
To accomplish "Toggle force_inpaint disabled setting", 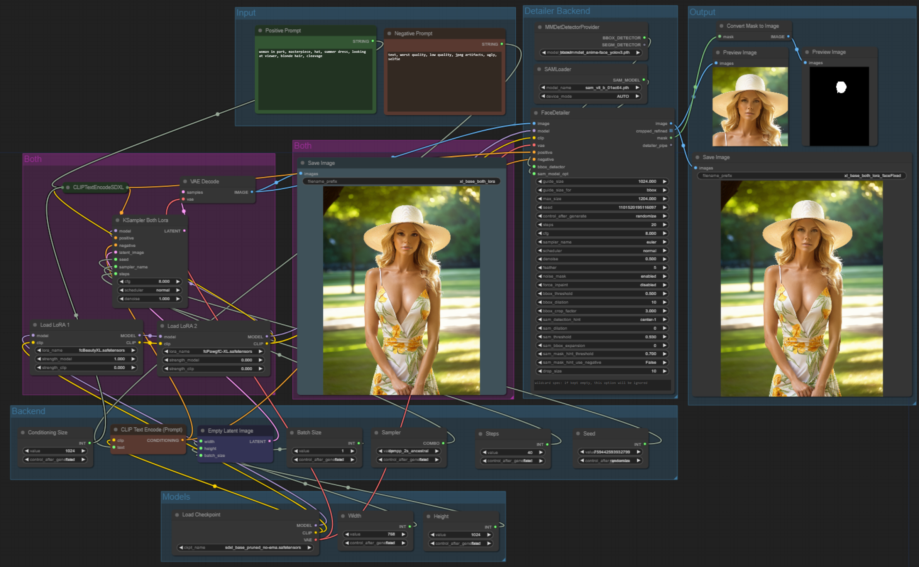I will coord(602,285).
